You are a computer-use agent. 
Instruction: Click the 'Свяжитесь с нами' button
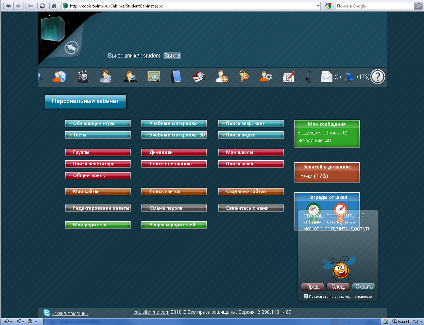pos(251,208)
